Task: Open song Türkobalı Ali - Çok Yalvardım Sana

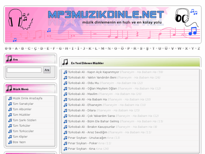Action: (91, 116)
